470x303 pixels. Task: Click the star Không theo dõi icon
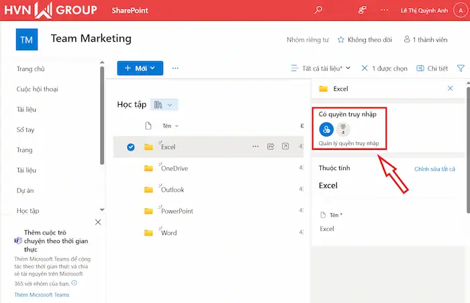click(x=341, y=40)
